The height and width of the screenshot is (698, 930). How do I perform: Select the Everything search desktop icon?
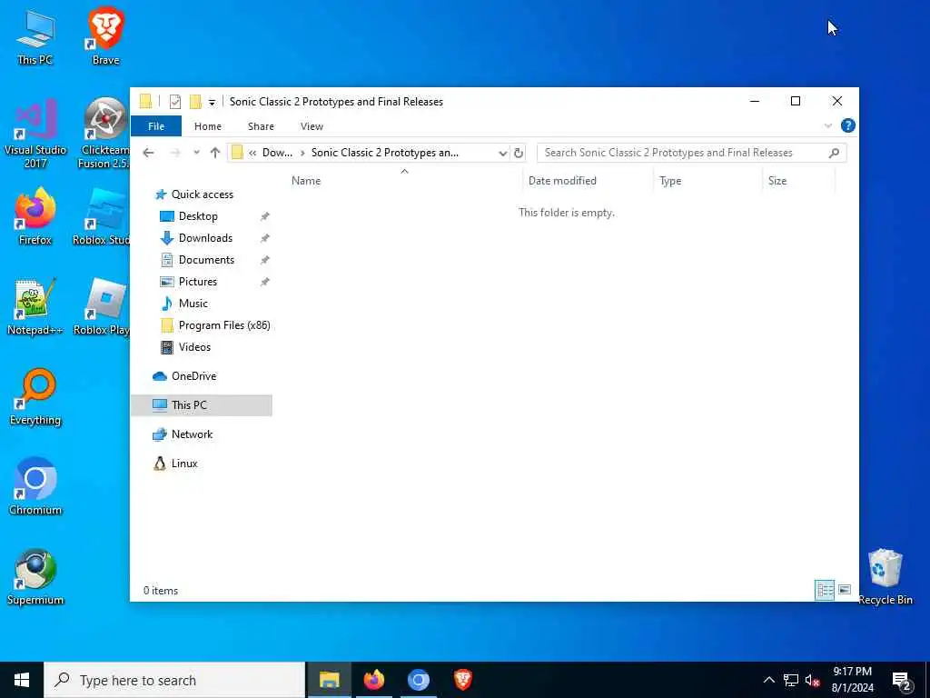[x=35, y=397]
